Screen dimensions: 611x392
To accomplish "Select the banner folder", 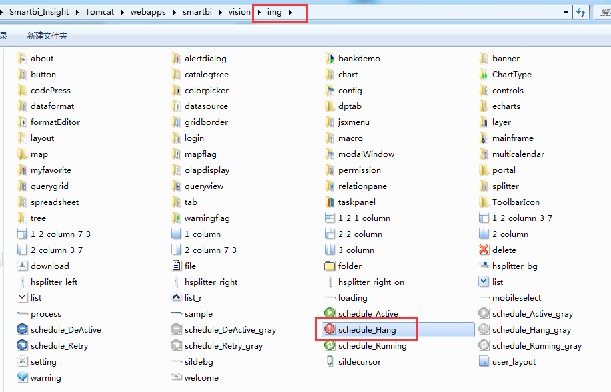I will (x=499, y=59).
